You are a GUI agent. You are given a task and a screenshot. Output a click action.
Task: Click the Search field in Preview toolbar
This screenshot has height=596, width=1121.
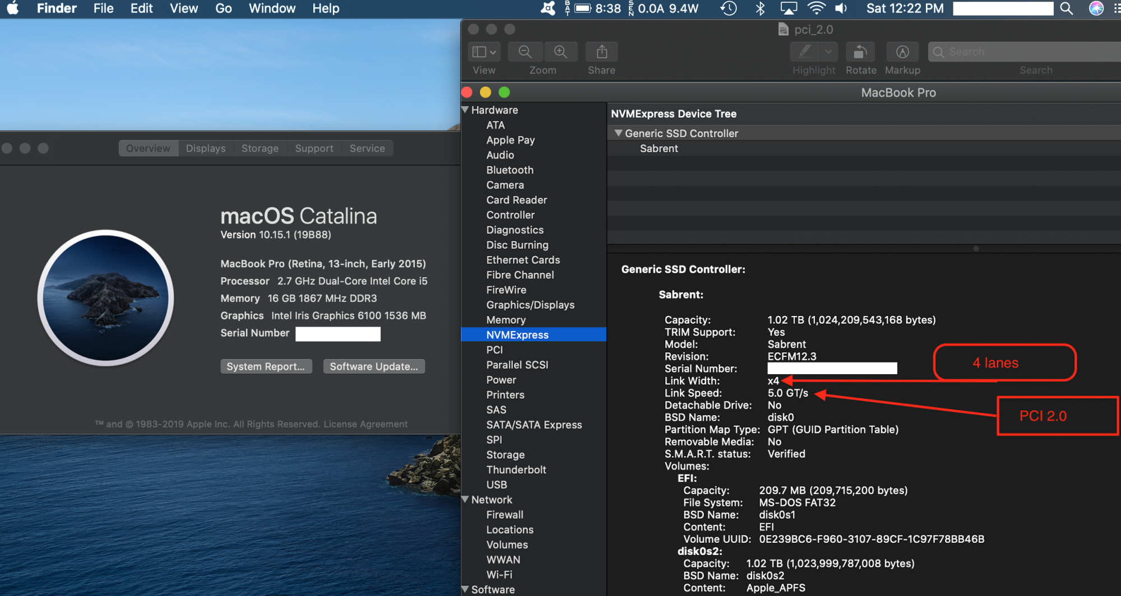pyautogui.click(x=1024, y=52)
